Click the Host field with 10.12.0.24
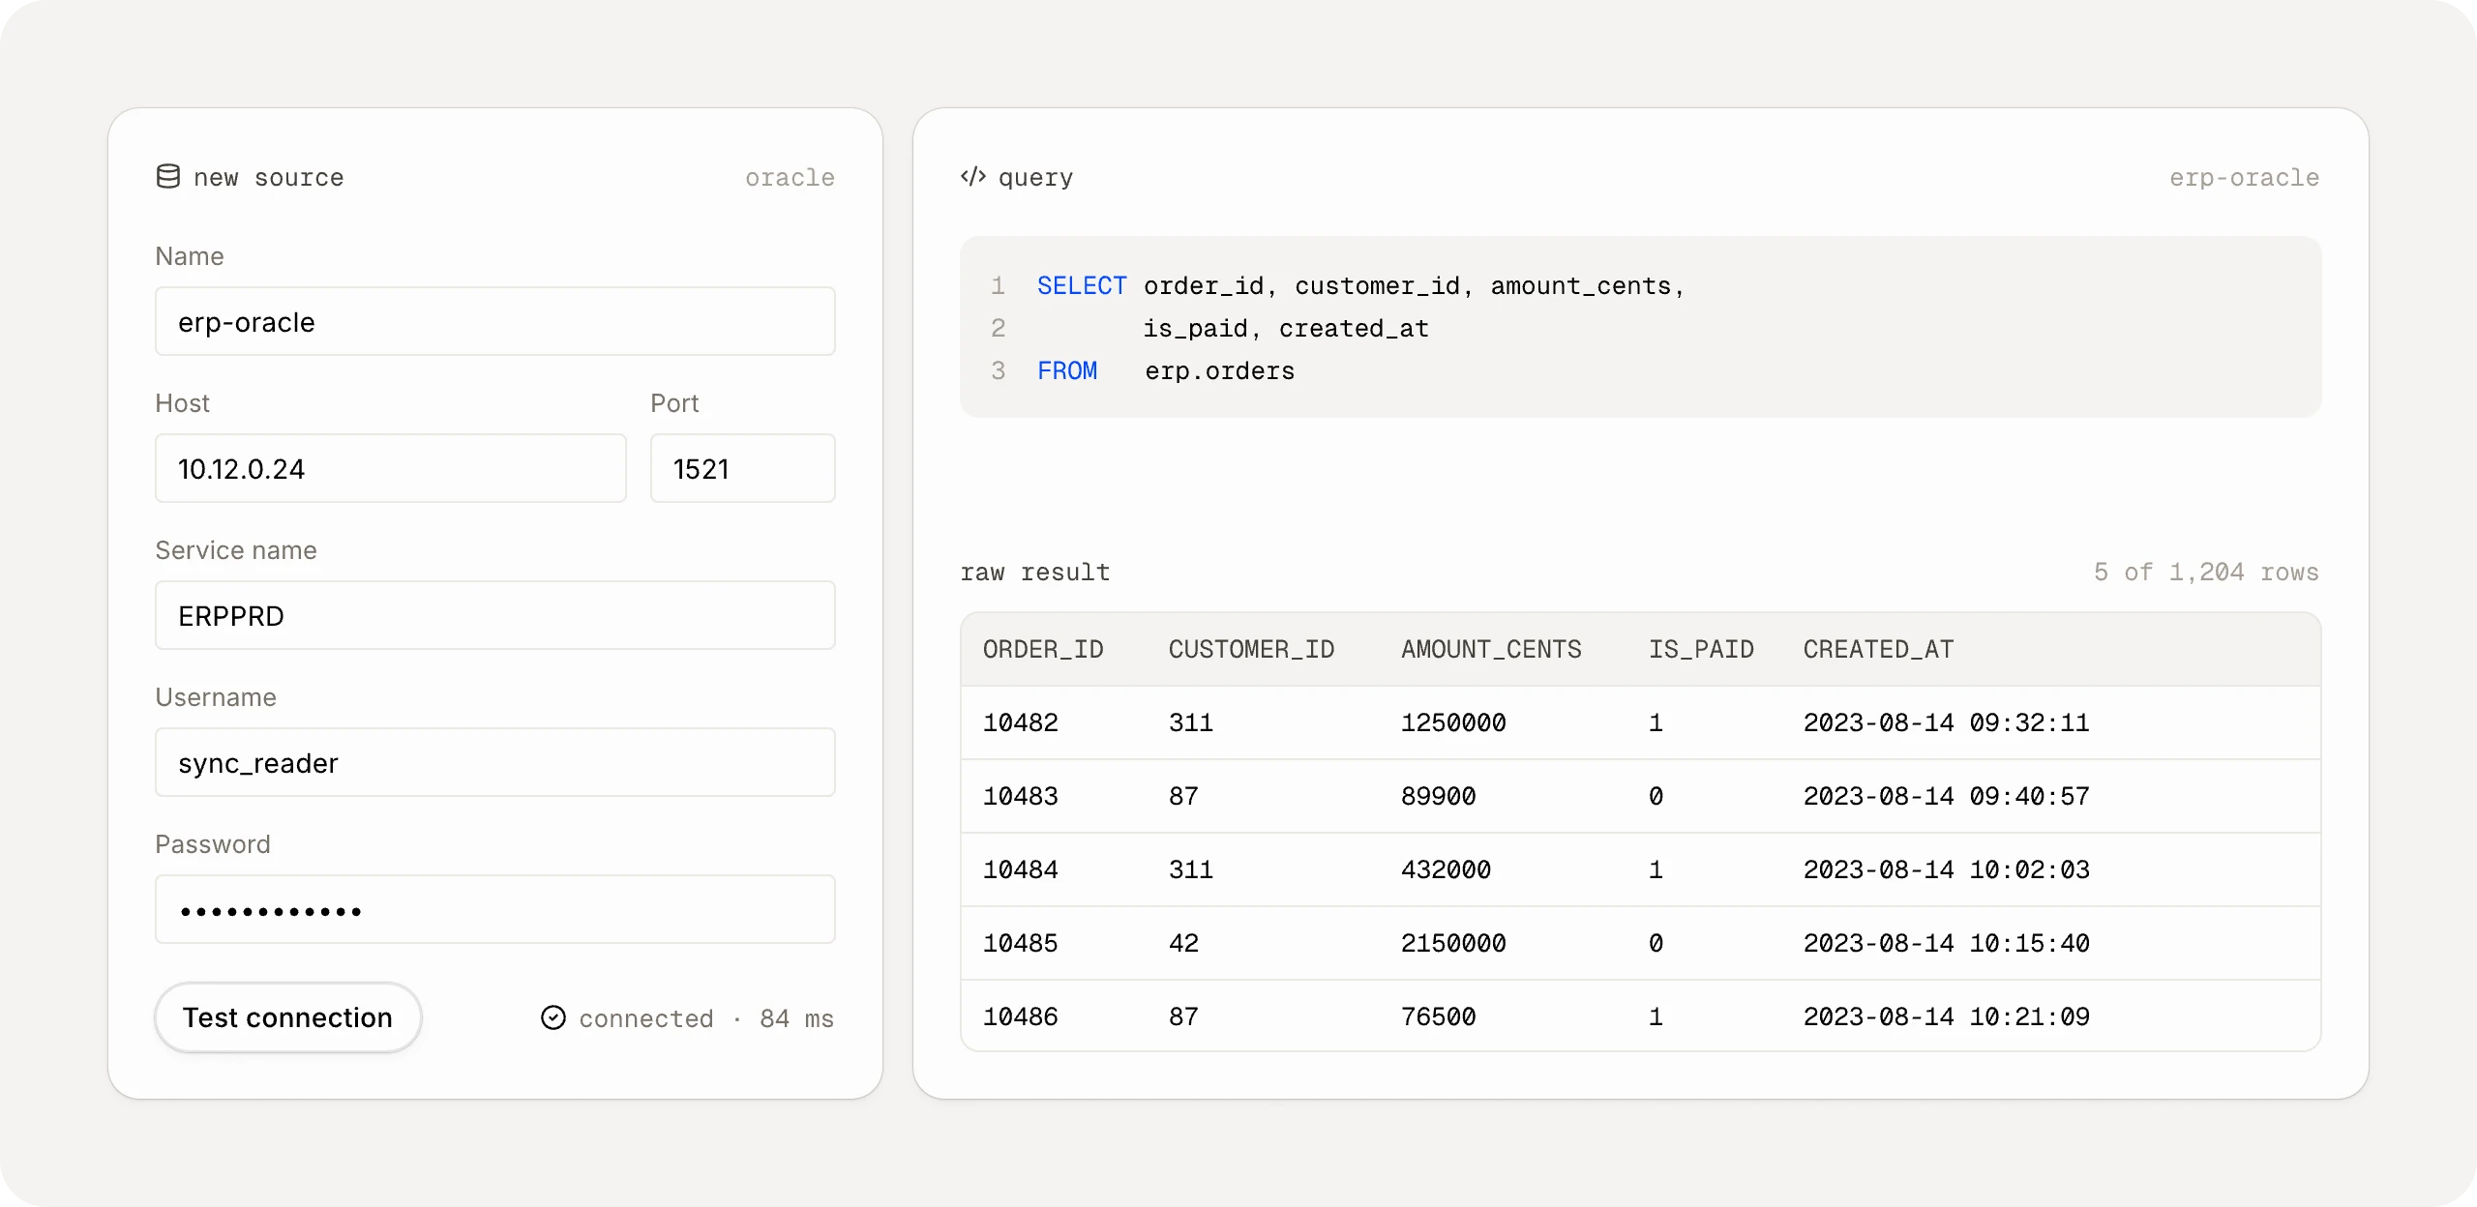 click(x=391, y=469)
